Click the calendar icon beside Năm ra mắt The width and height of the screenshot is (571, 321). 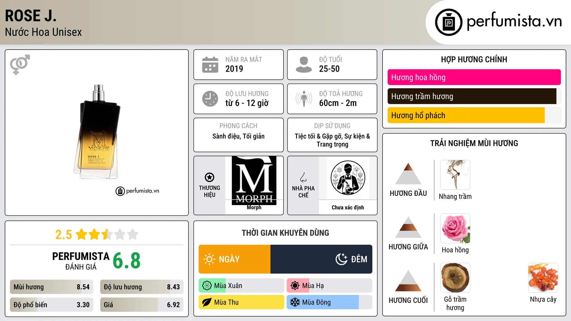[x=210, y=65]
